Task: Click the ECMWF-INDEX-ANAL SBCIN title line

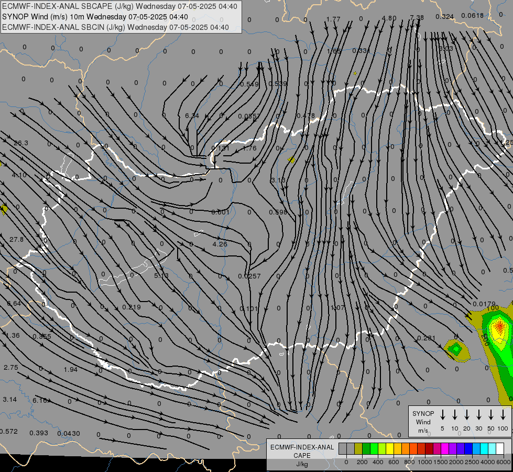Action: coord(115,27)
